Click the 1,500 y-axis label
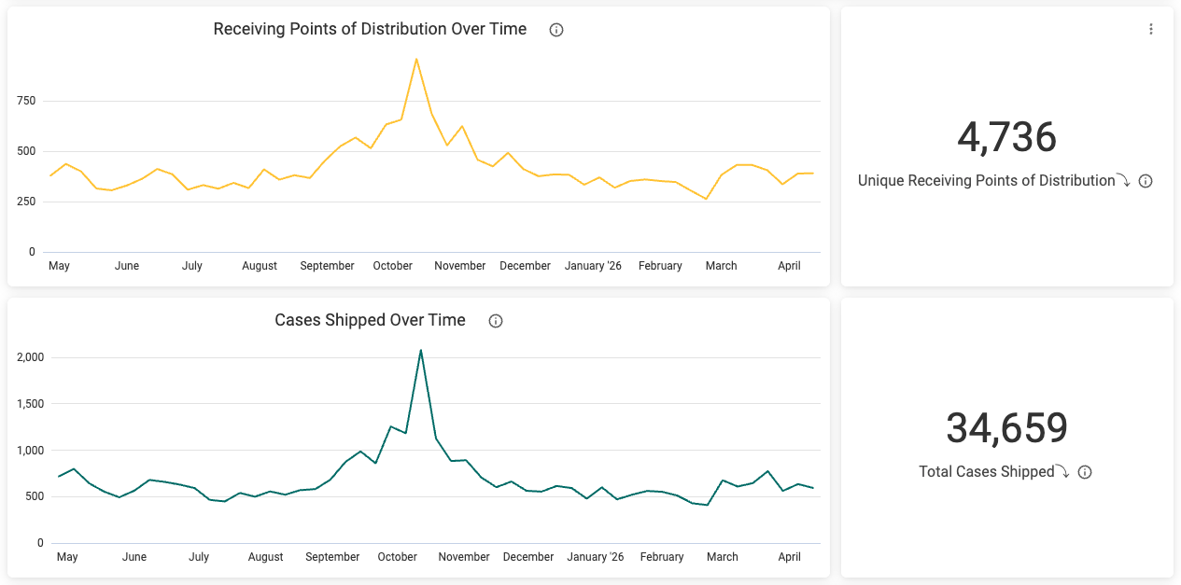The image size is (1181, 585). pyautogui.click(x=31, y=404)
